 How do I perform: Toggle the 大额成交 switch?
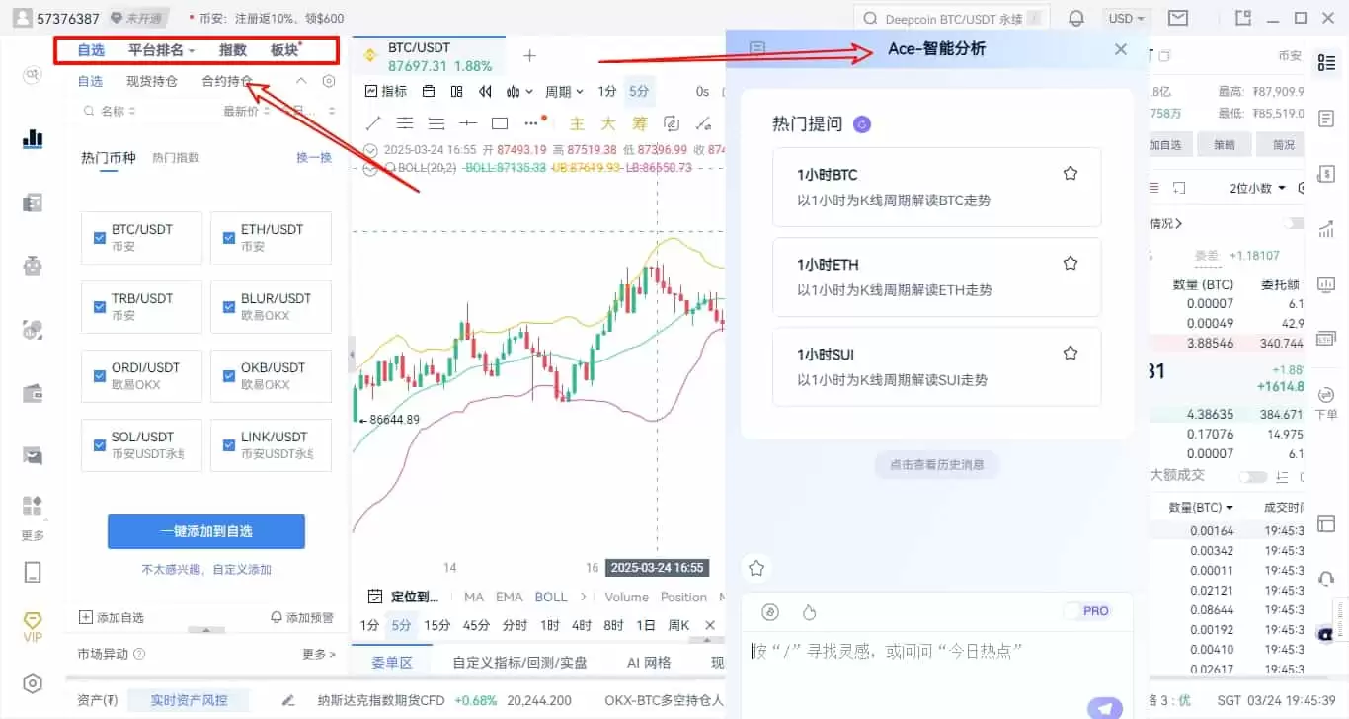1253,476
